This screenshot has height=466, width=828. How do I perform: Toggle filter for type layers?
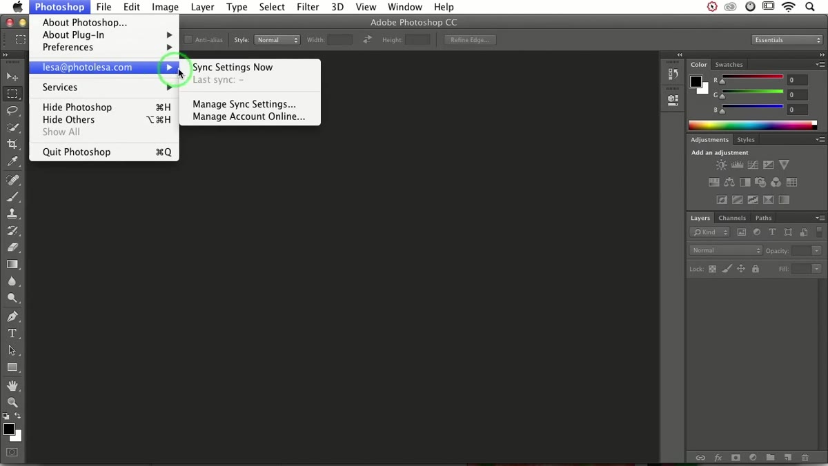pyautogui.click(x=772, y=232)
